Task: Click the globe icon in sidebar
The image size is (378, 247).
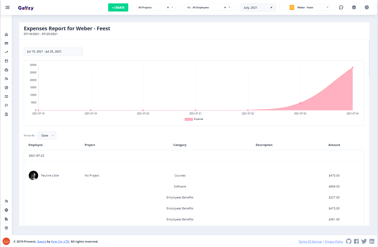Action: click(7, 210)
